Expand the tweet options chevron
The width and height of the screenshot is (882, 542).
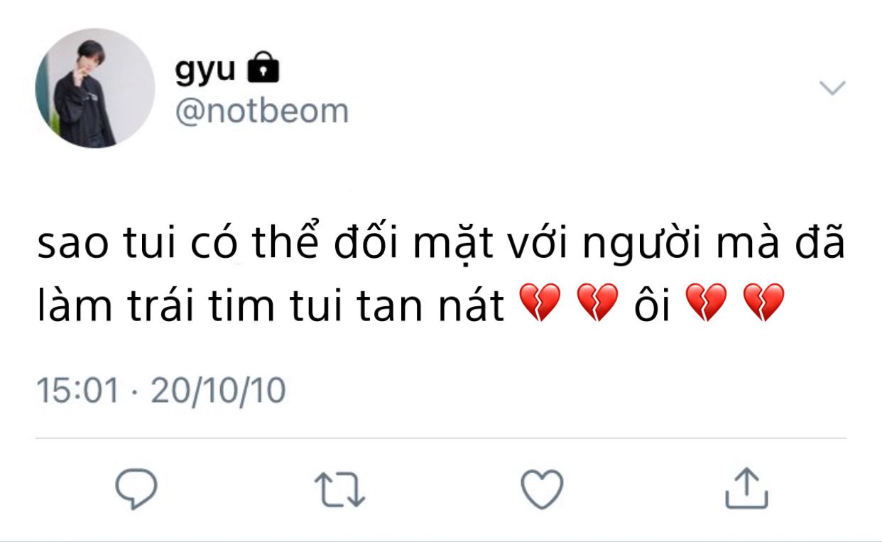point(832,88)
